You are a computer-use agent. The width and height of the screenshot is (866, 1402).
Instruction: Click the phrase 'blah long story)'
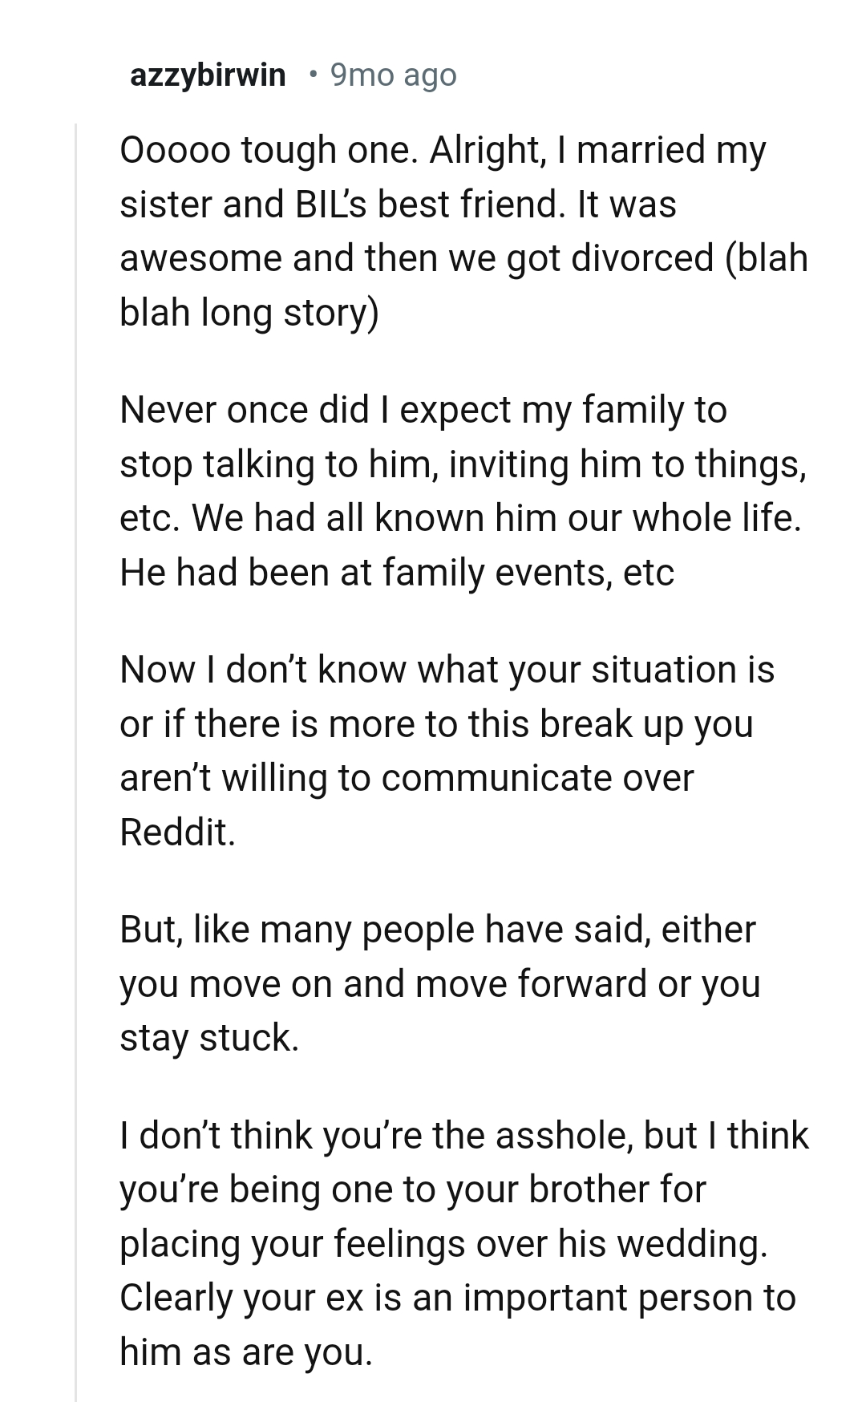click(249, 312)
